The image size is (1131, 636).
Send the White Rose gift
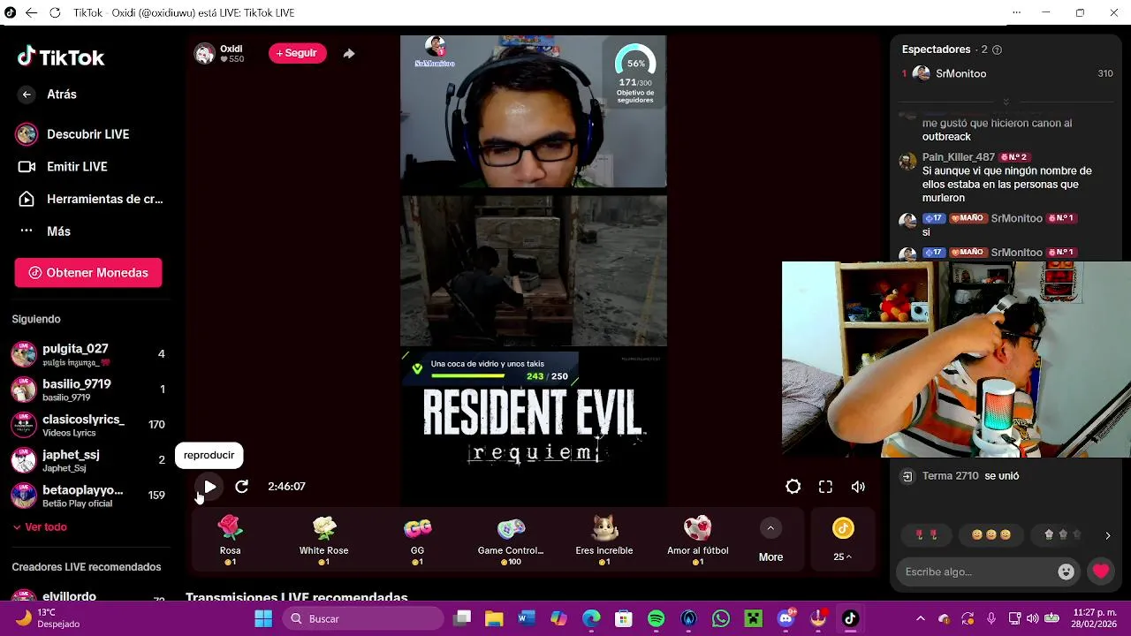pos(324,540)
